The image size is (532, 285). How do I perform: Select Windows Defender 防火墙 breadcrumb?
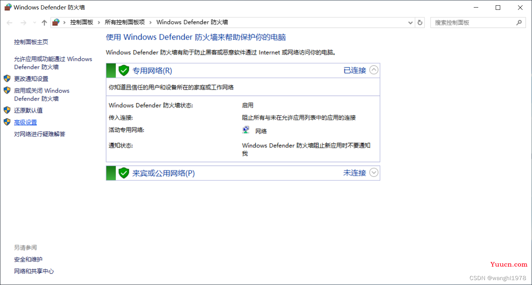click(x=192, y=22)
